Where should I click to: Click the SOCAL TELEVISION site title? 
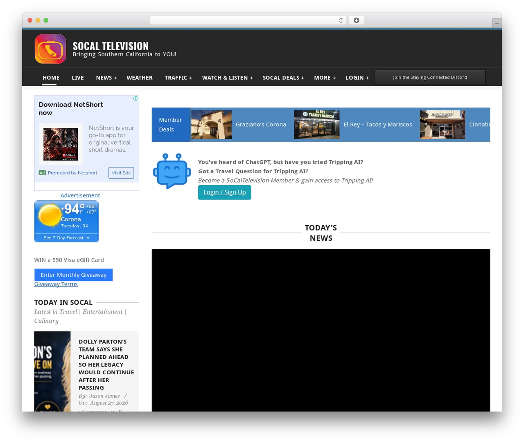point(111,46)
